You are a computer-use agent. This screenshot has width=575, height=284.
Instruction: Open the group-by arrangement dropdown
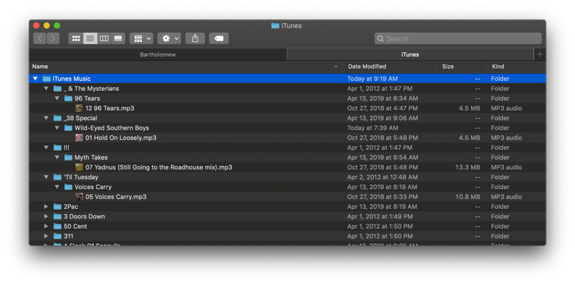coord(141,39)
